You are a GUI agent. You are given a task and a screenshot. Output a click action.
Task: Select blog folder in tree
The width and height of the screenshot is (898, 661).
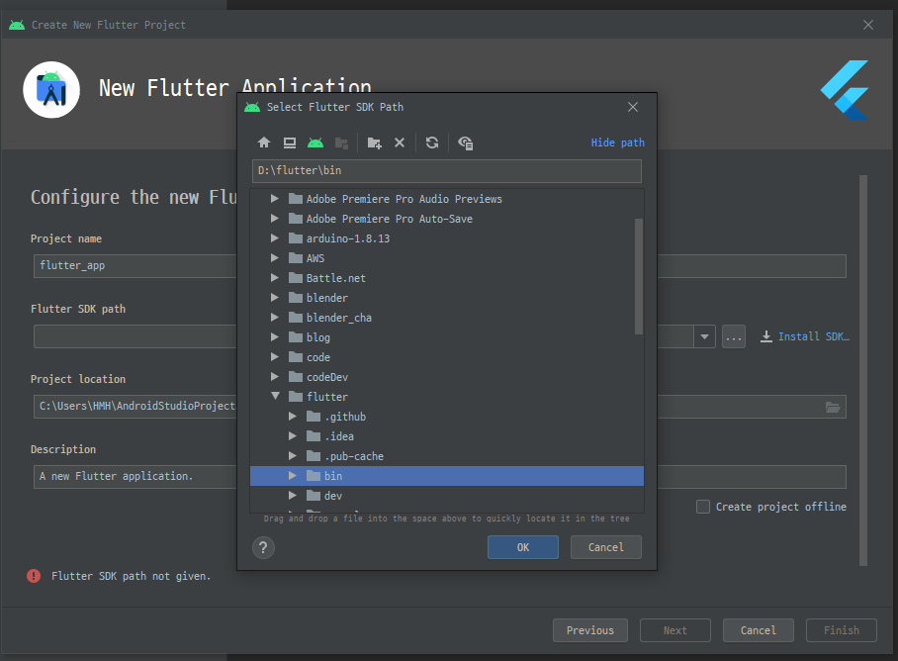[x=318, y=337]
